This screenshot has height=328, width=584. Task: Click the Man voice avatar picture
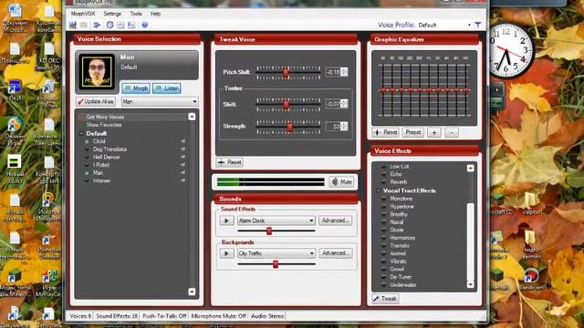point(97,72)
